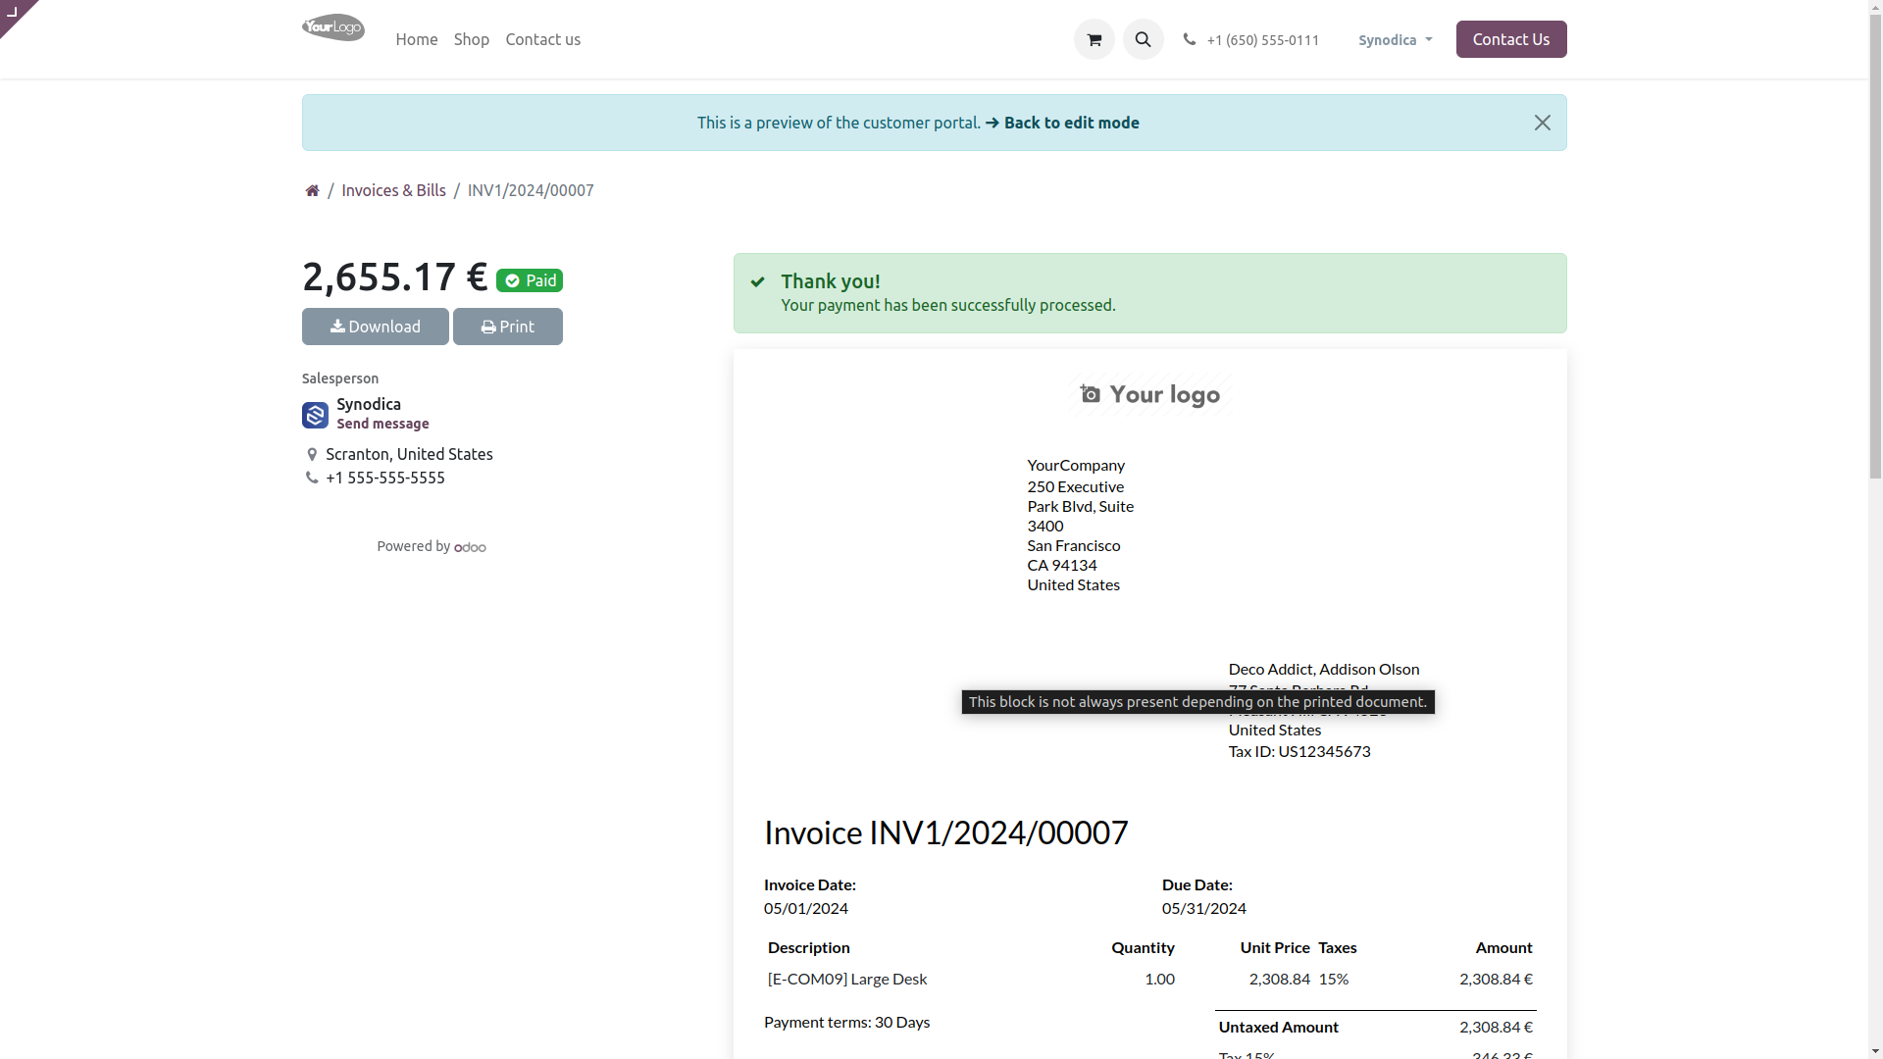Screen dimensions: 1883x1059
Task: Click the due date 05/31/2024
Action: pos(1203,908)
